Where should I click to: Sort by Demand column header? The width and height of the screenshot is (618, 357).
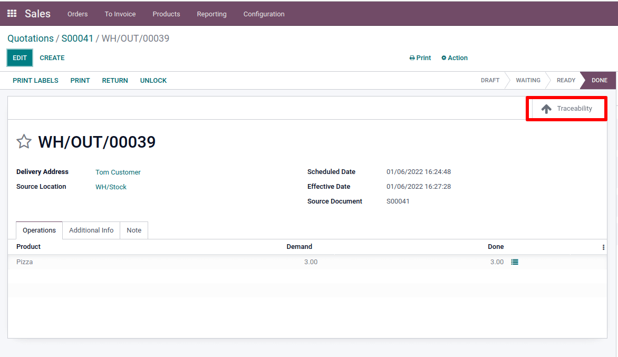point(299,247)
